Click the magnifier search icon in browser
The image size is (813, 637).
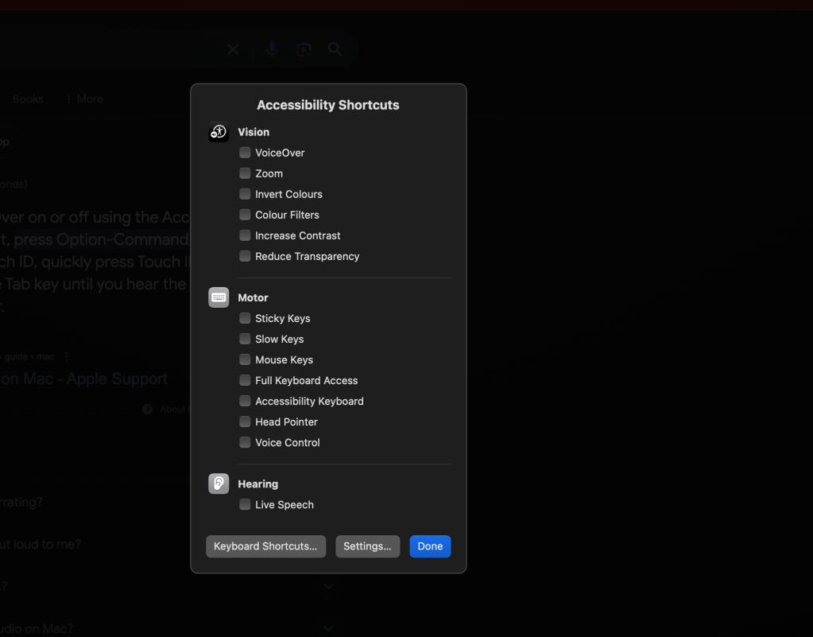point(335,49)
